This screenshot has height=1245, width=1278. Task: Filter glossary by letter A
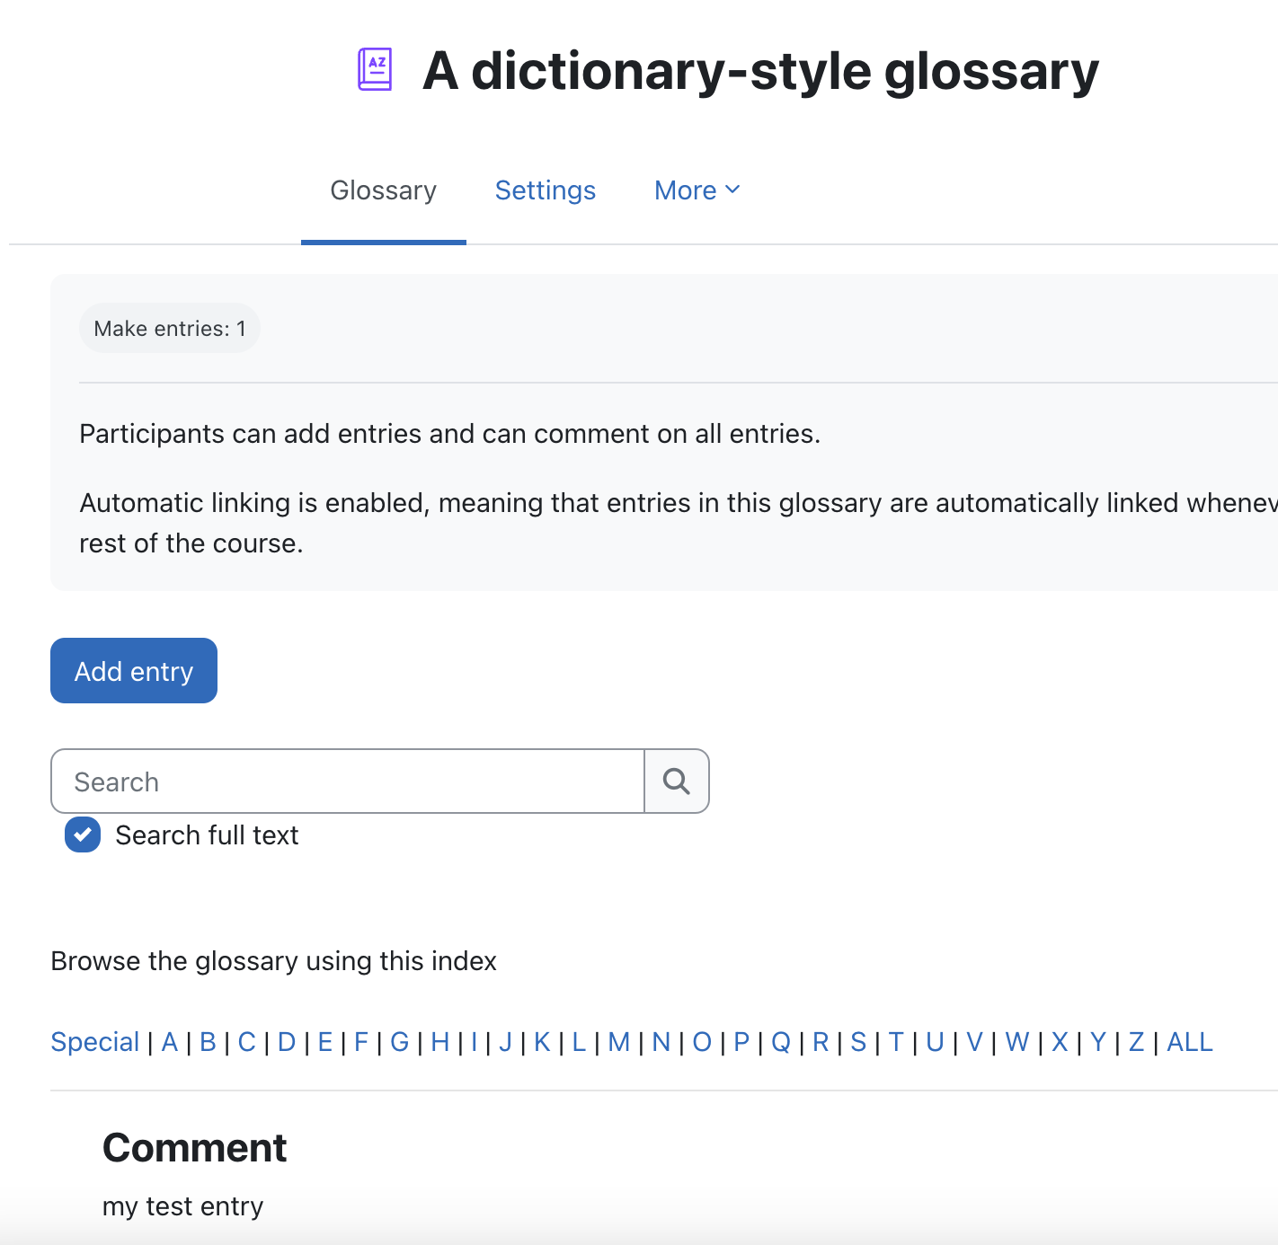170,1042
